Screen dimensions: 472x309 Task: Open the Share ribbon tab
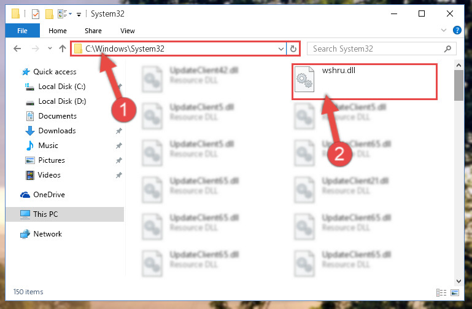(93, 31)
